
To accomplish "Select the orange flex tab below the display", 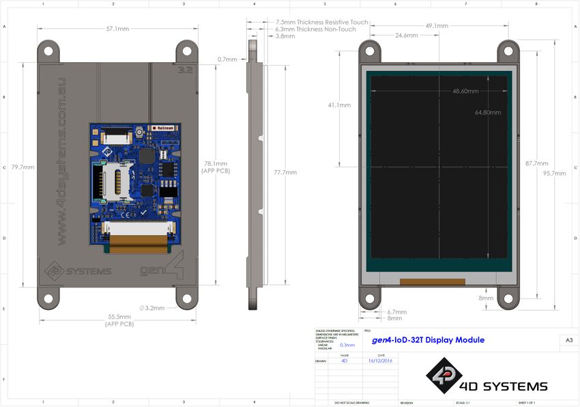I will (x=433, y=282).
